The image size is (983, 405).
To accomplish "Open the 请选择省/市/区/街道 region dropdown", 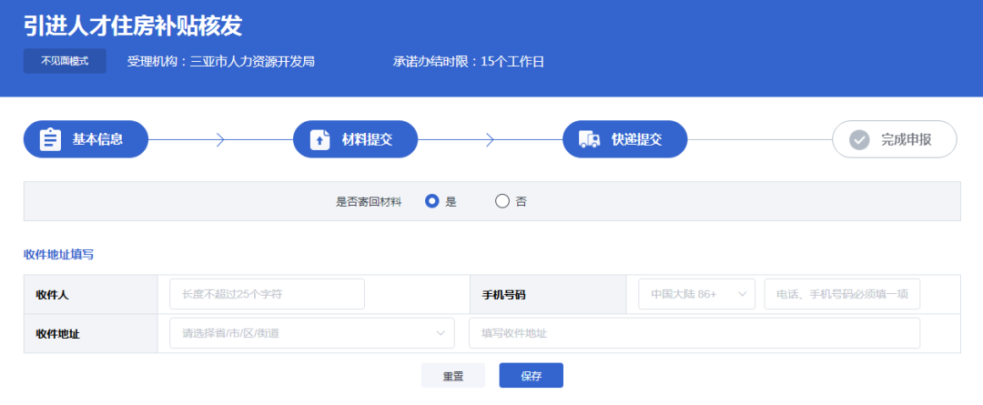I will pyautogui.click(x=312, y=333).
